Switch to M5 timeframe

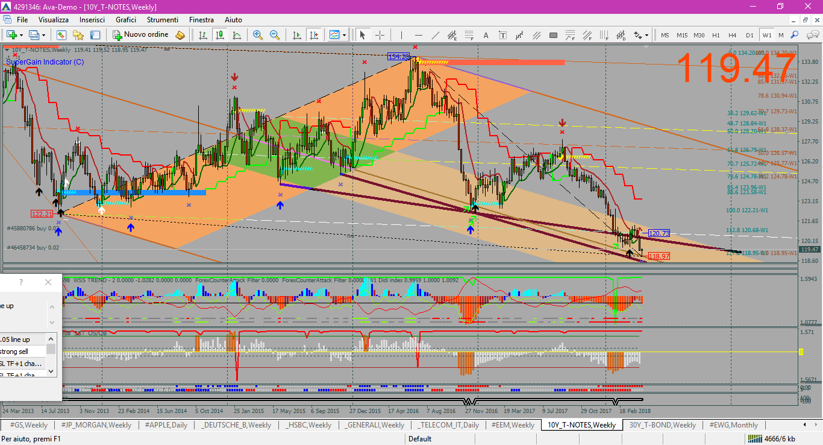coord(665,35)
